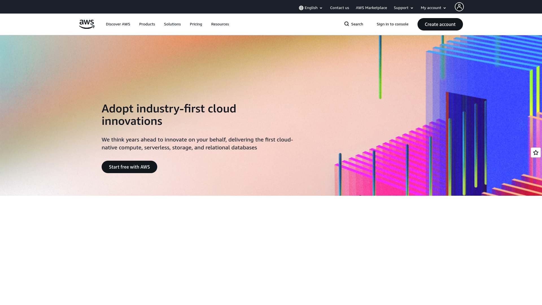This screenshot has width=542, height=305.
Task: Click the globe language icon
Action: coord(301,8)
